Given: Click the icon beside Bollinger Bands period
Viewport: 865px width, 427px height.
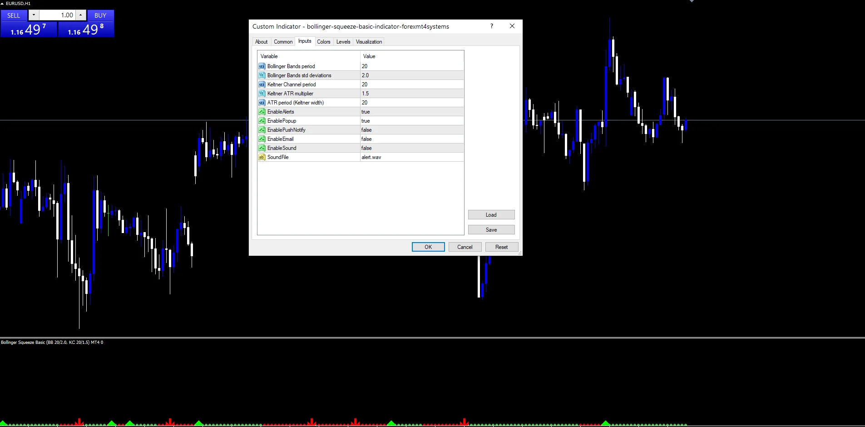Looking at the screenshot, I should click(x=262, y=66).
